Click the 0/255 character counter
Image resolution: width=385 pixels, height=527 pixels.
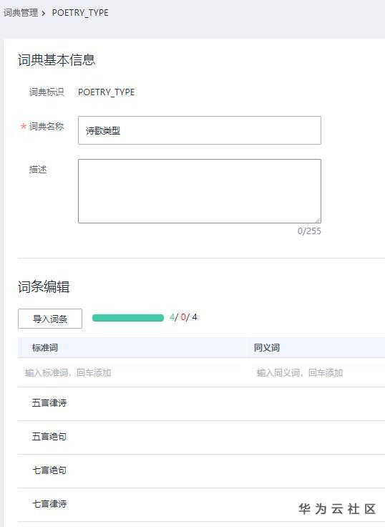pos(309,231)
